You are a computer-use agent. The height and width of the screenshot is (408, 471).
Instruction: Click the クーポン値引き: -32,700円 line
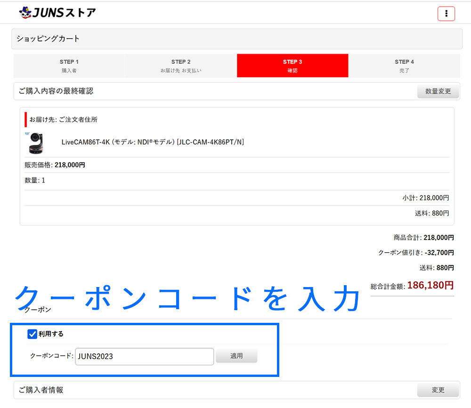coord(416,253)
